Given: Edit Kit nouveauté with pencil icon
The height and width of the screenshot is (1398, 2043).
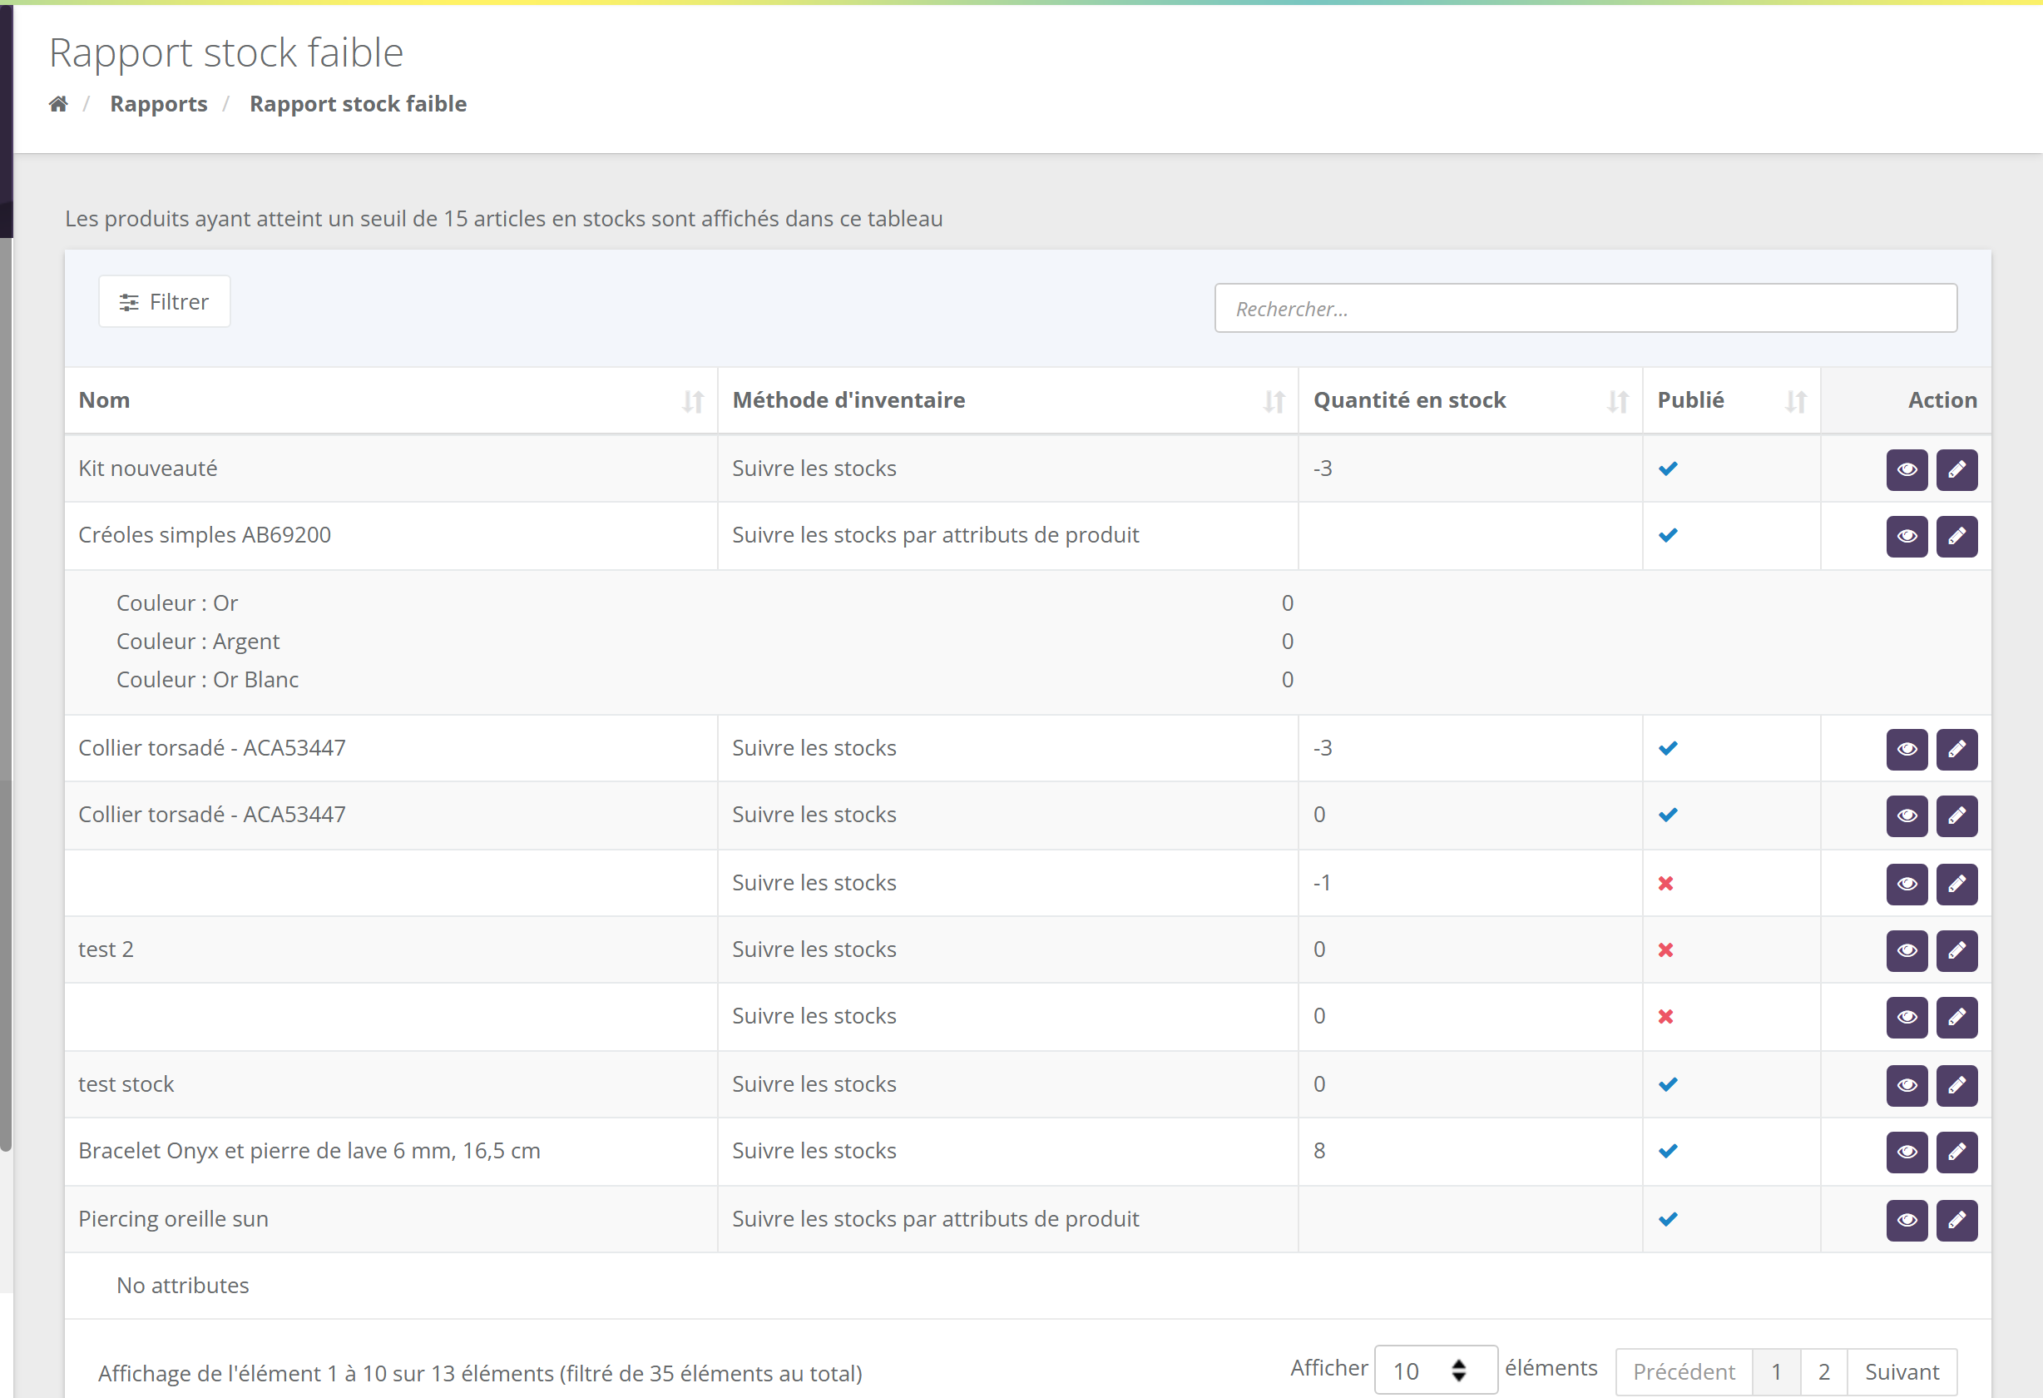Looking at the screenshot, I should point(1956,469).
